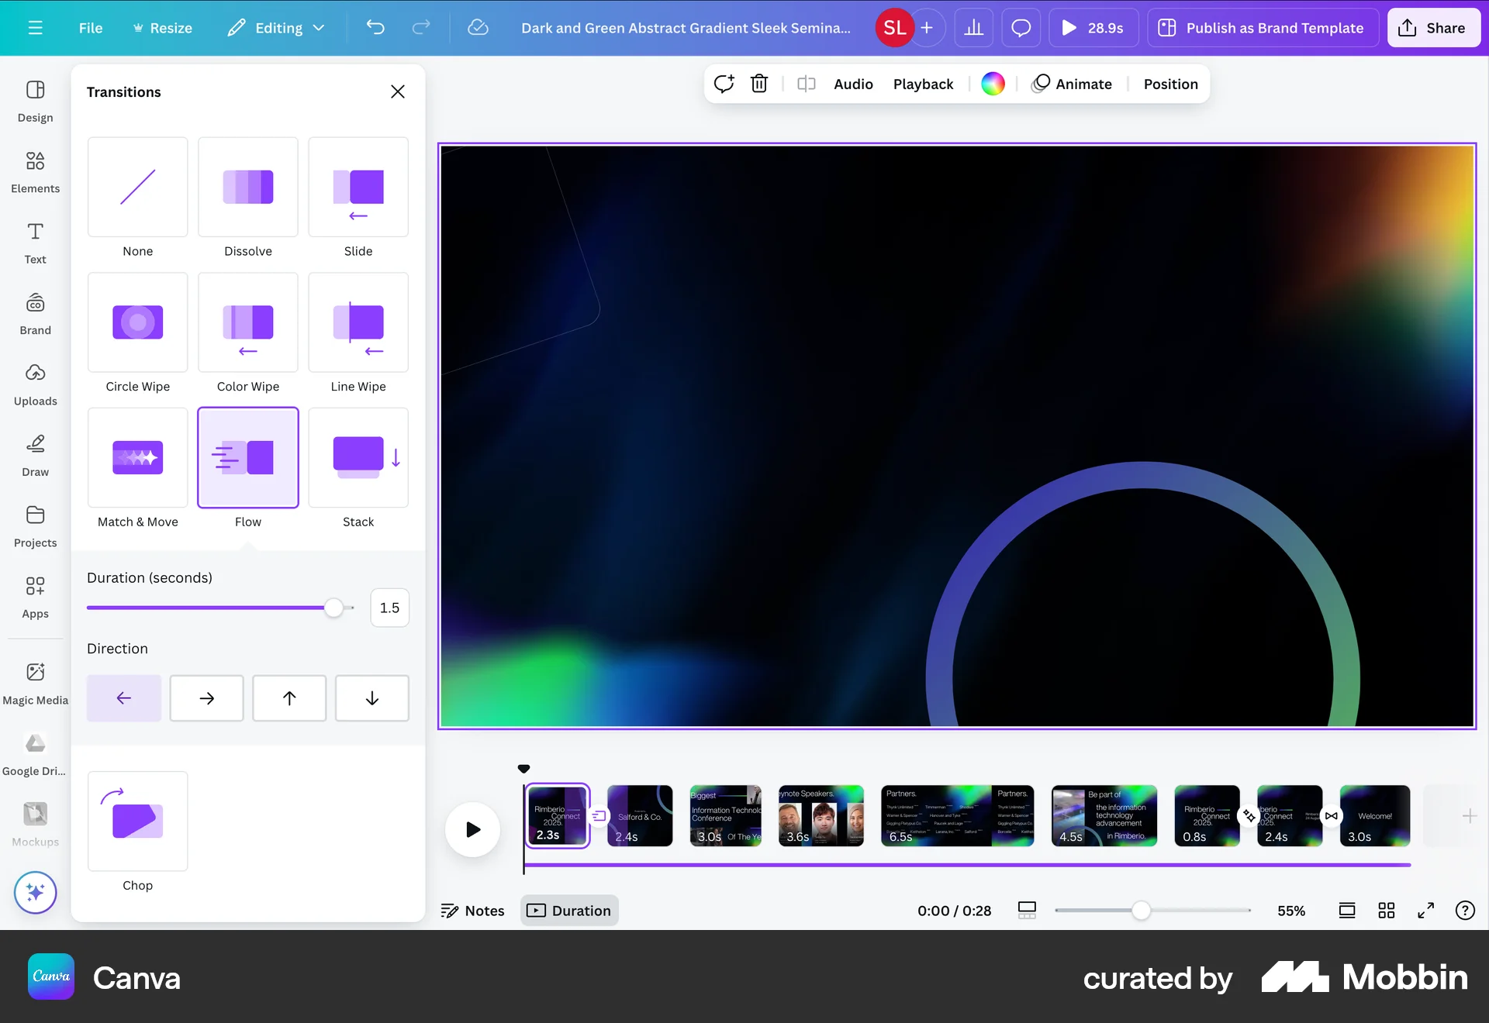Select the Text sidebar icon
Viewport: 1489px width, 1023px height.
pyautogui.click(x=35, y=243)
